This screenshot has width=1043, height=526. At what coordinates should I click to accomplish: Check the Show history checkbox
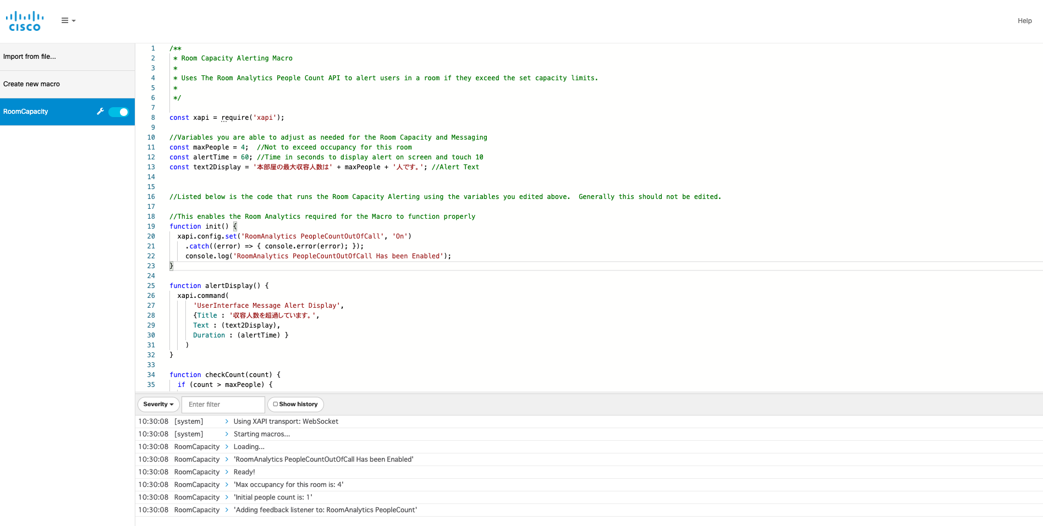(276, 404)
